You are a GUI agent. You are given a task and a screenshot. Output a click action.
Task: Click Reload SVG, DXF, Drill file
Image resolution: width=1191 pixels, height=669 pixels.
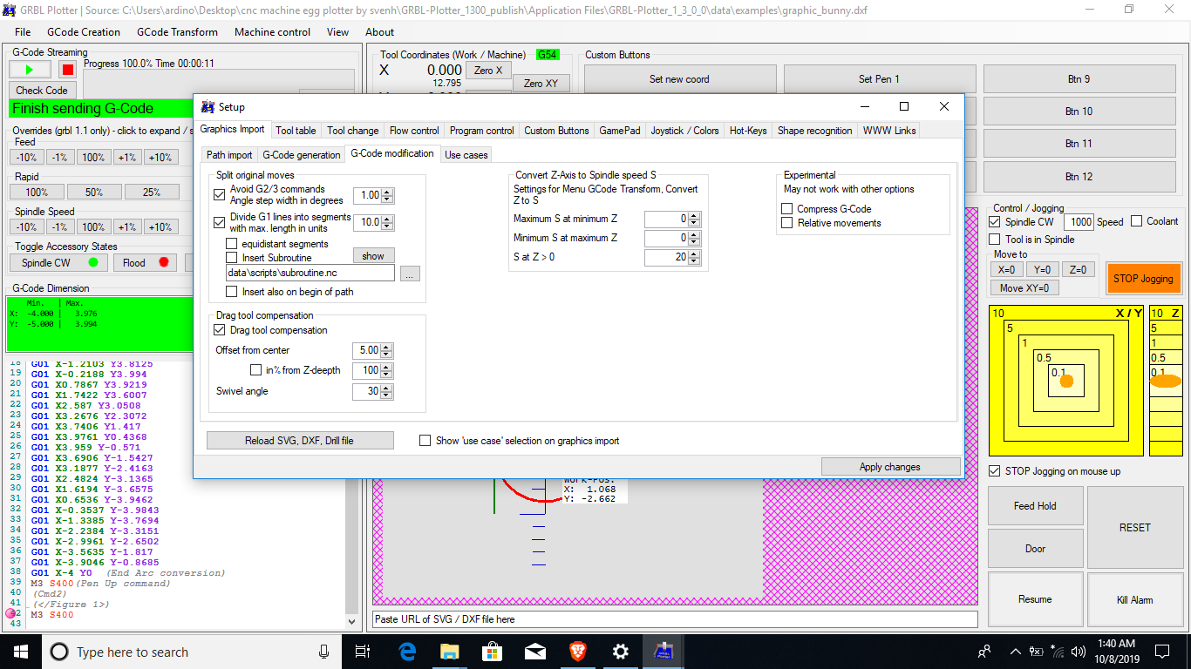(299, 441)
